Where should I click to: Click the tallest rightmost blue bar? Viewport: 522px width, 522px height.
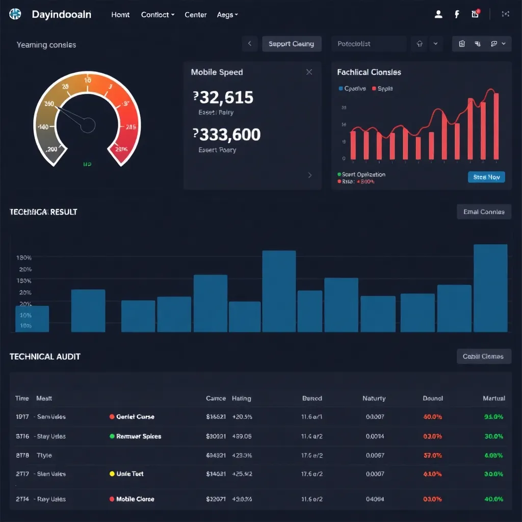(x=490, y=288)
